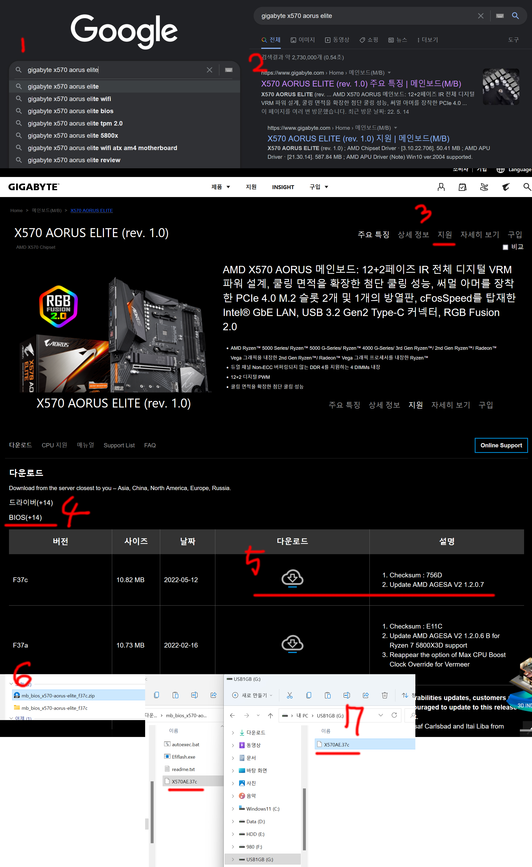This screenshot has height=867, width=532.
Task: Click the Cut scissors icon in USB1GB window
Action: coord(290,695)
